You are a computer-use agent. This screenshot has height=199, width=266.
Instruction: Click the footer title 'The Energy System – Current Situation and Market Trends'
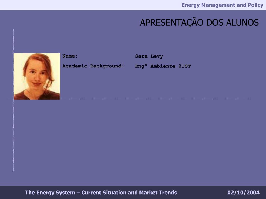click(101, 193)
